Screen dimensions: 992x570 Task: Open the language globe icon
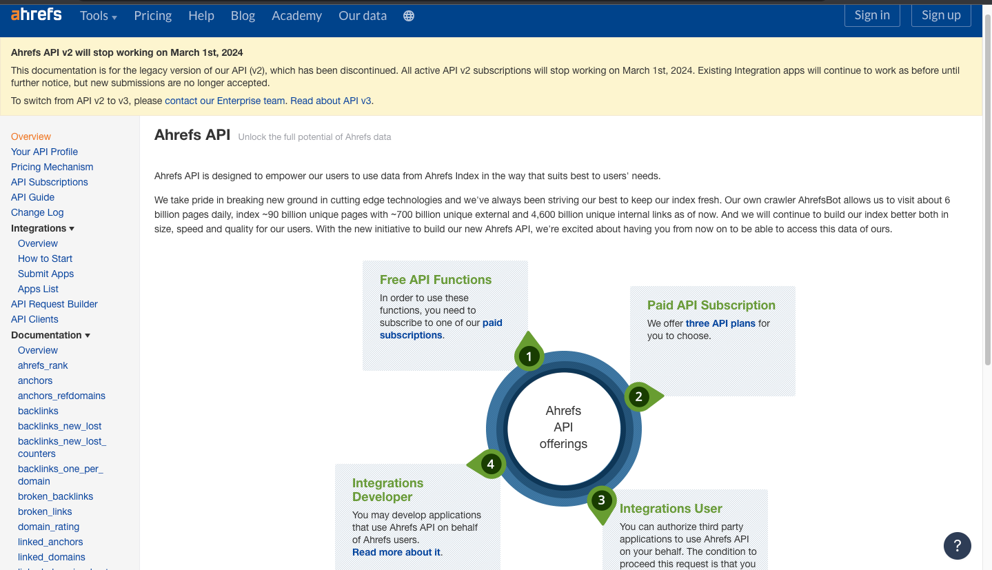(x=409, y=16)
